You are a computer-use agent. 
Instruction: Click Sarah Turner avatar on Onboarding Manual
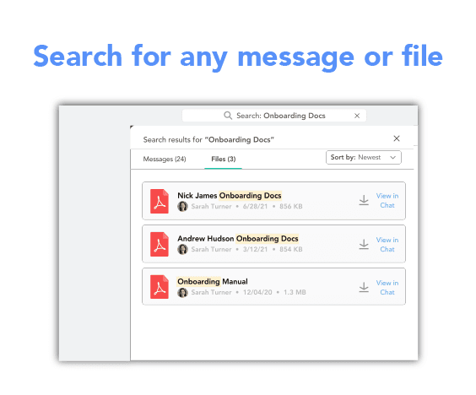pos(182,292)
